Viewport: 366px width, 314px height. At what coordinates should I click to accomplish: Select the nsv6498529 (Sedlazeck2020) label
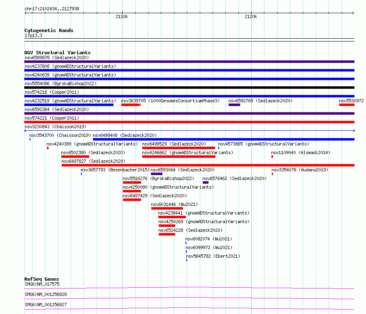point(174,144)
